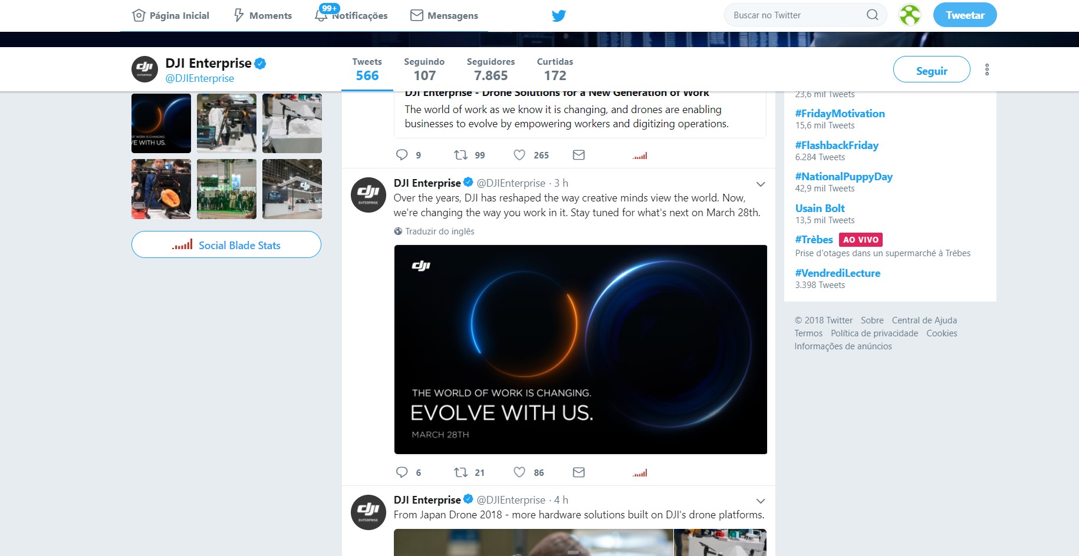Click Central de Ajuda footer link

pos(924,320)
